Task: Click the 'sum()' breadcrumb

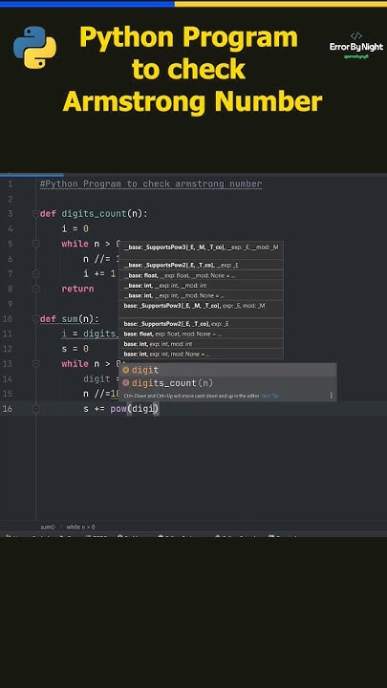Action: point(48,527)
